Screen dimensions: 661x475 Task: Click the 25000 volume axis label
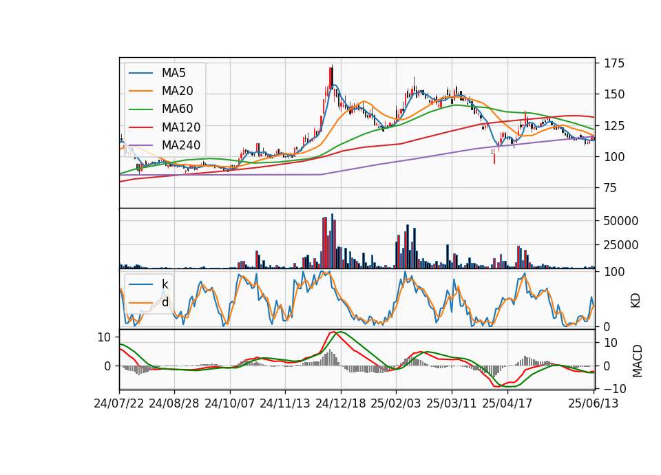click(621, 245)
